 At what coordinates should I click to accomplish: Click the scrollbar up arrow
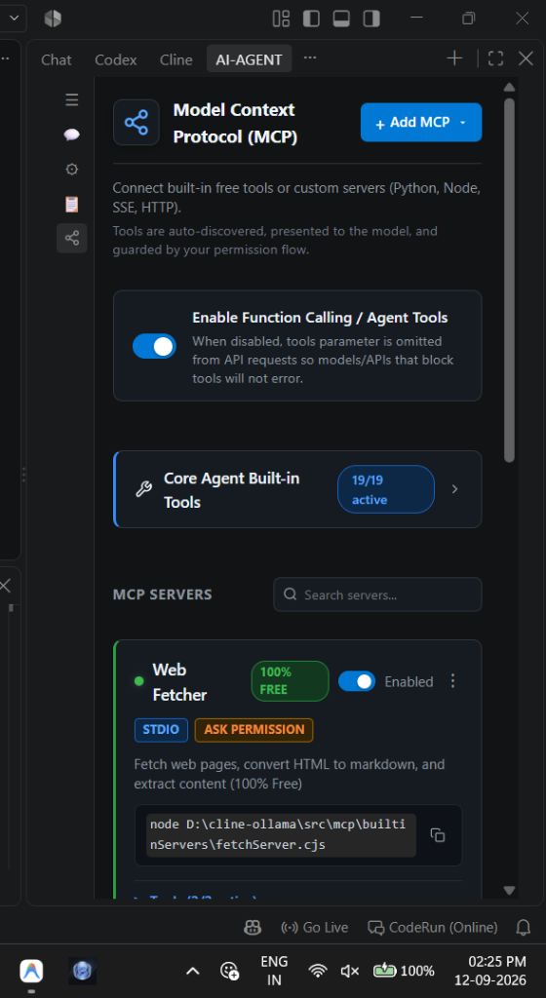[x=509, y=87]
